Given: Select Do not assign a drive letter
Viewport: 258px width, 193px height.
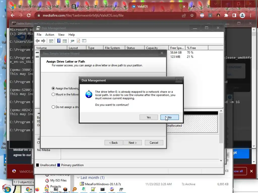Looking at the screenshot, I should tap(53, 107).
